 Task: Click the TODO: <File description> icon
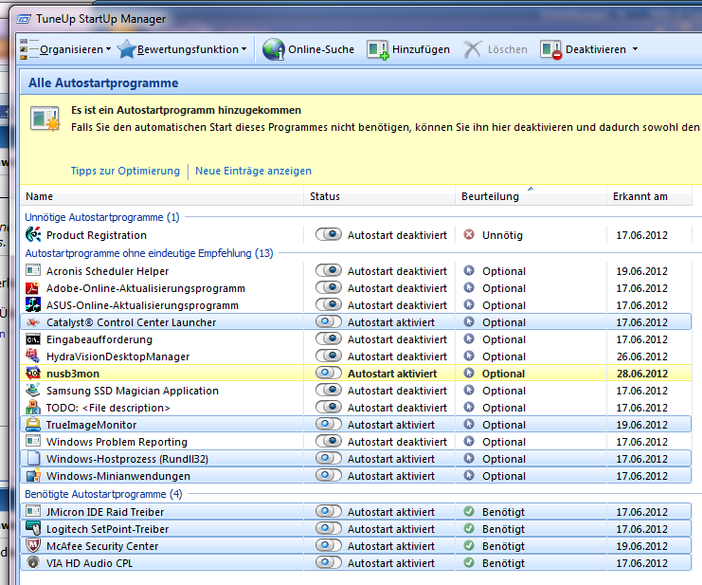[33, 407]
